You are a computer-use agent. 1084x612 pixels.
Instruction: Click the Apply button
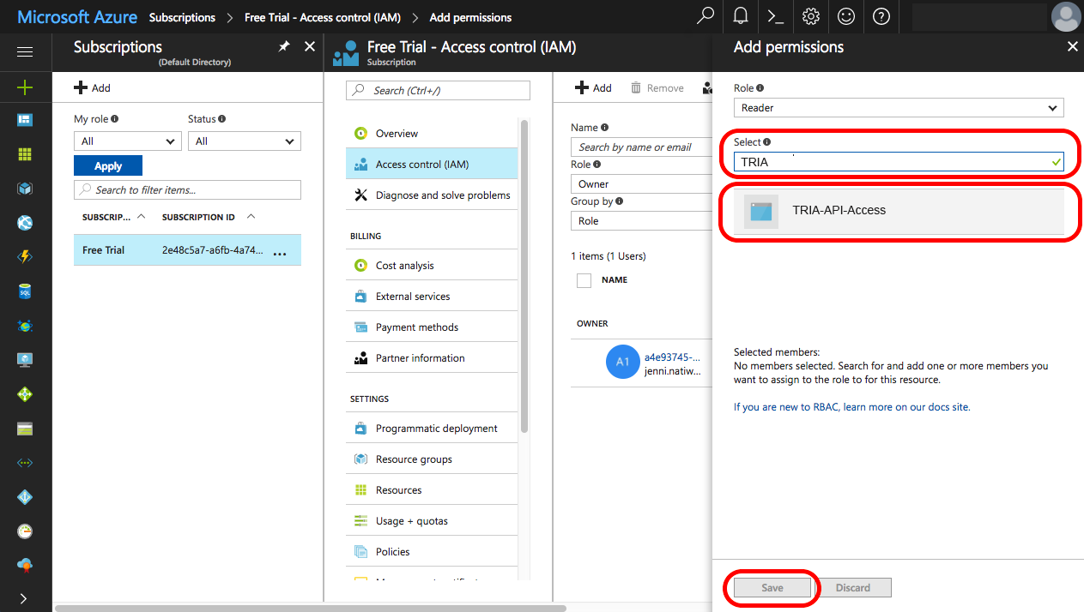[x=108, y=165]
